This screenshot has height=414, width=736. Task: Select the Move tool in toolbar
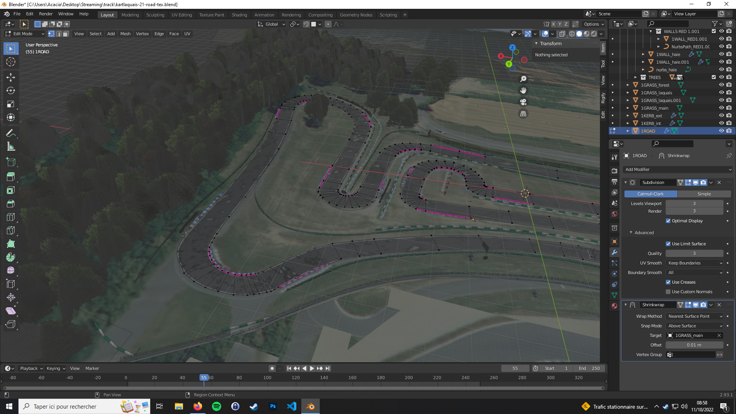pyautogui.click(x=11, y=77)
